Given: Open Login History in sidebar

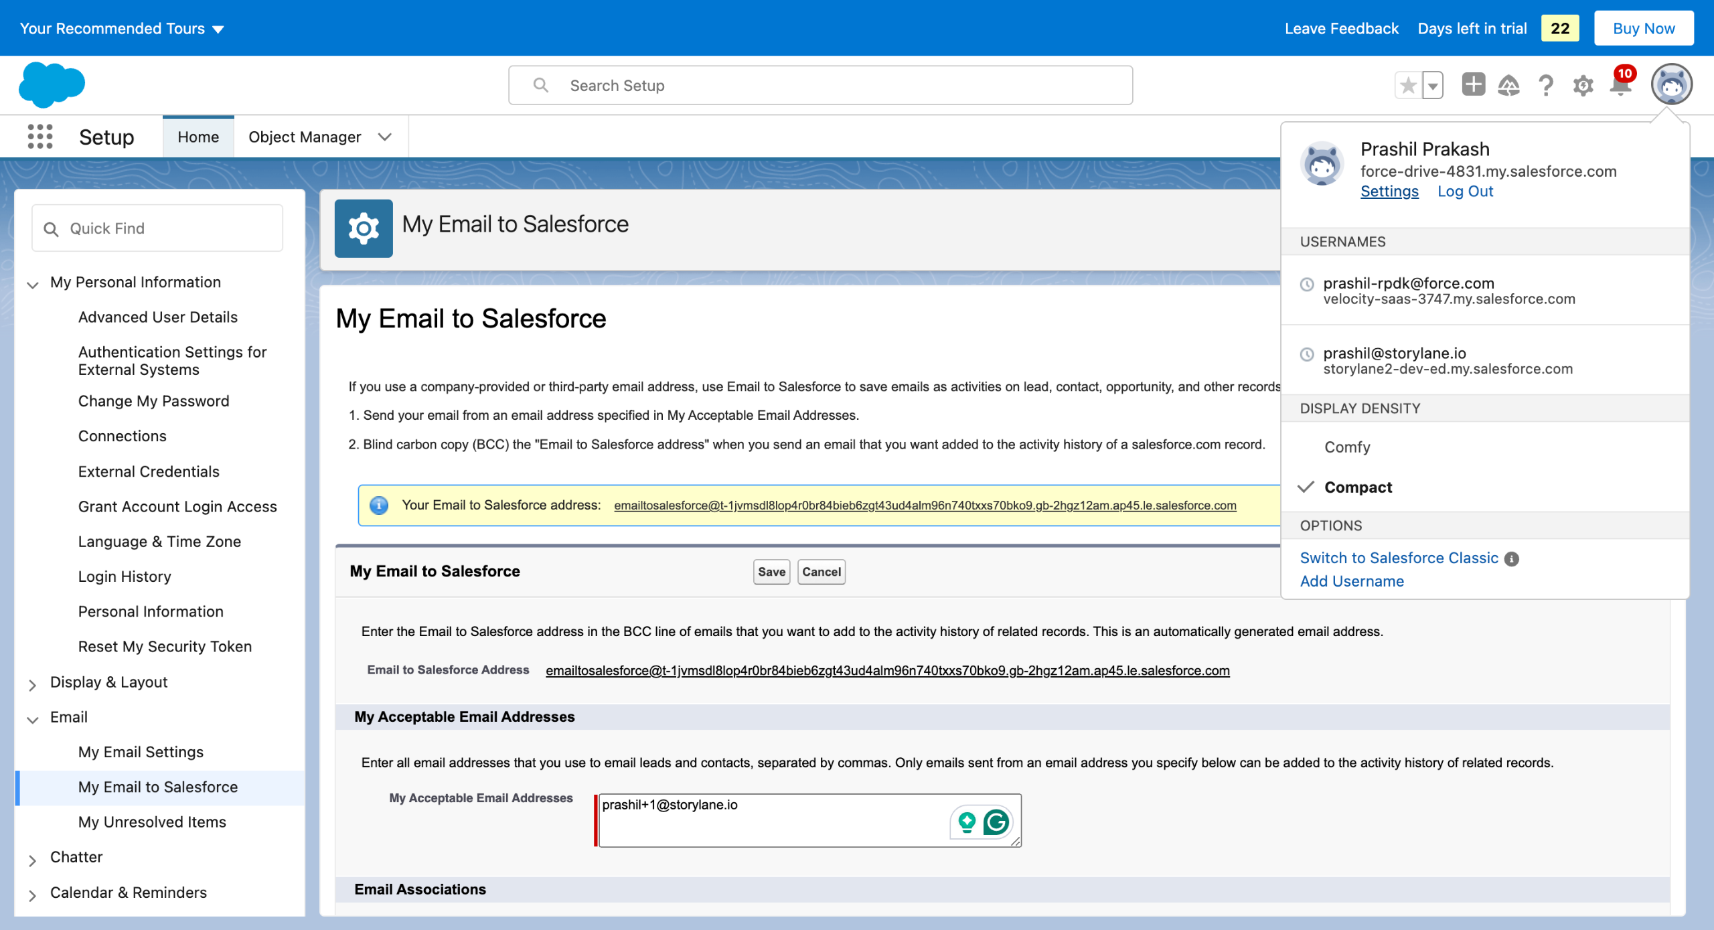Looking at the screenshot, I should point(125,576).
